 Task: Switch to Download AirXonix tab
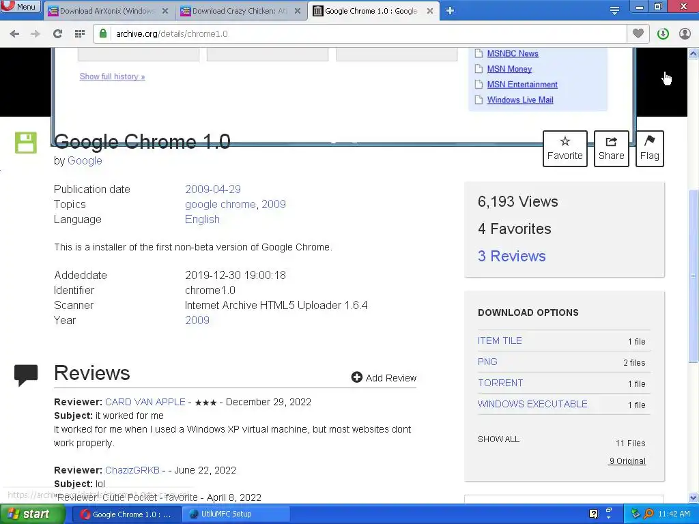[107, 11]
